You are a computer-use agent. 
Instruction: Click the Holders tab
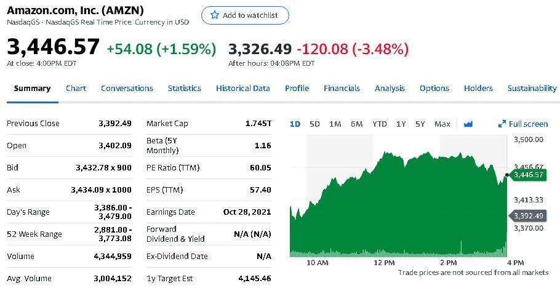[x=478, y=88]
